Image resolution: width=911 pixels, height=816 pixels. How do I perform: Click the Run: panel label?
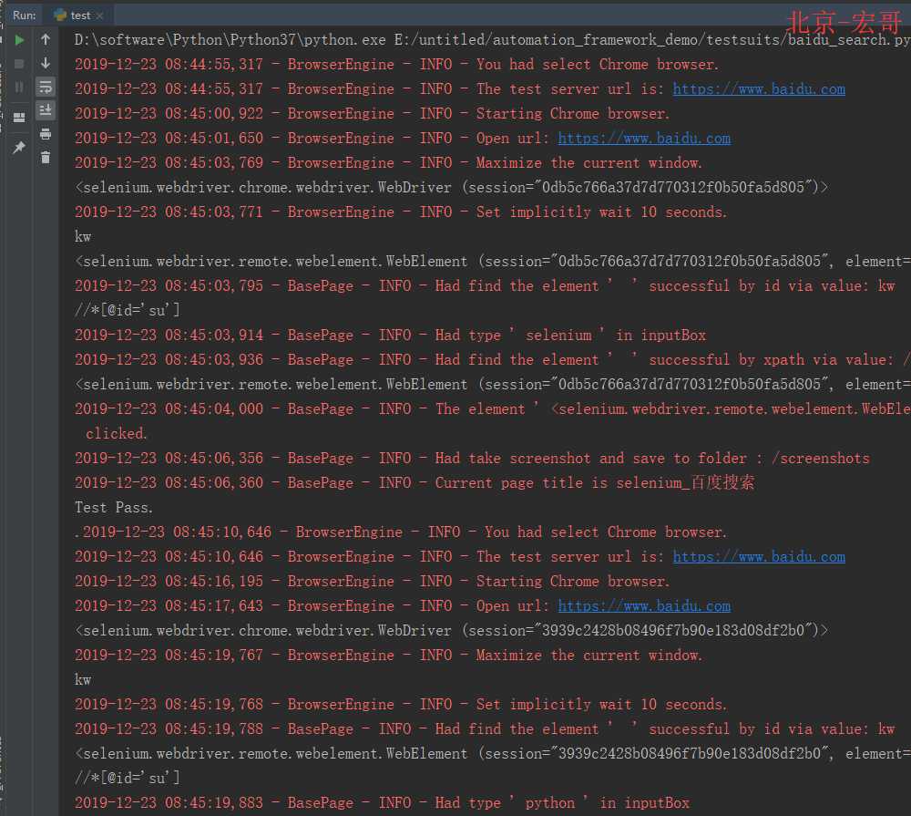24,15
